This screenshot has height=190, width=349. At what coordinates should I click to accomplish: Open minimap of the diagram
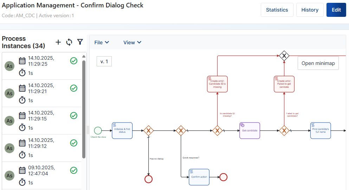[x=318, y=63]
